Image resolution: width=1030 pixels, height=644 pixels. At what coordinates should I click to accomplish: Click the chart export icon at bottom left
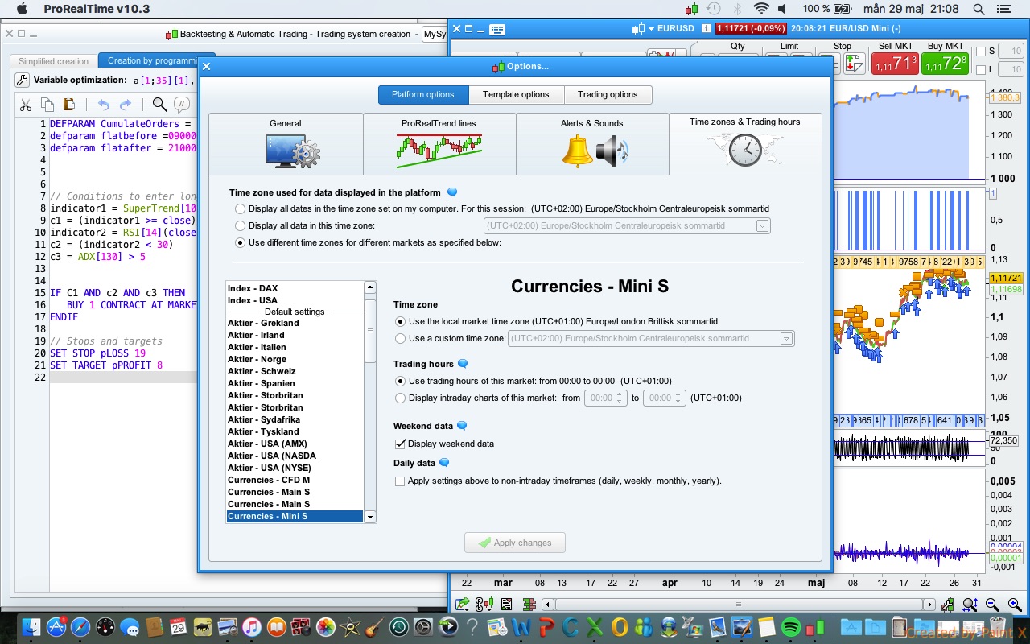[x=463, y=605]
